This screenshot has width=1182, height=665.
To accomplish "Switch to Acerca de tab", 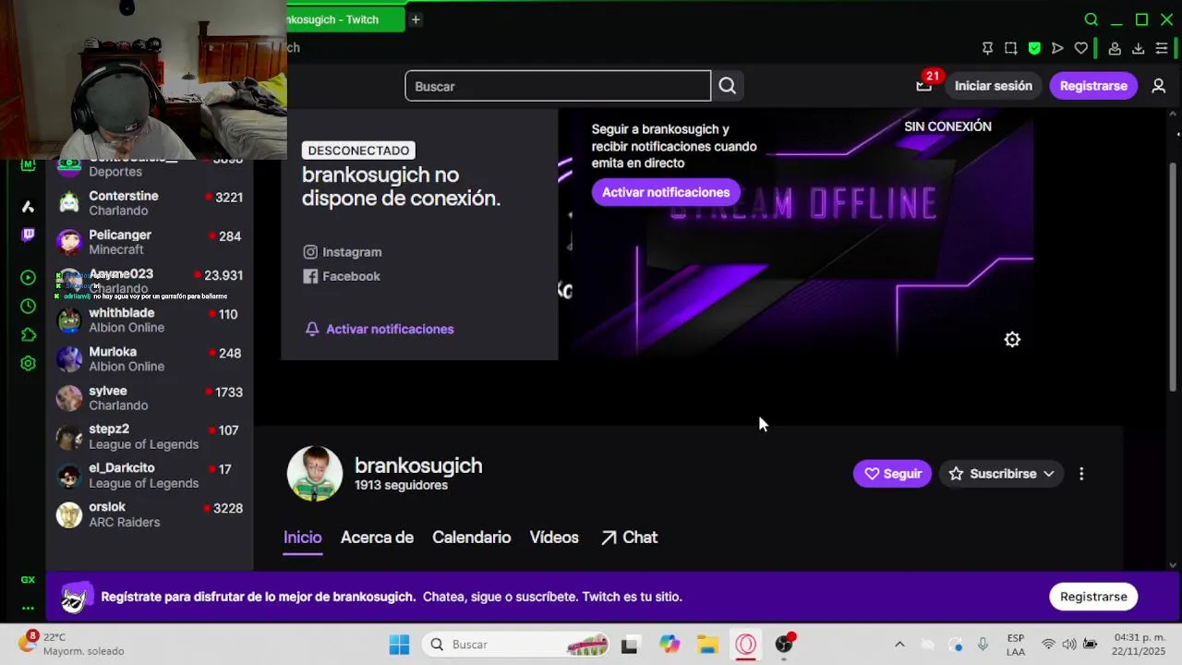I will (377, 538).
